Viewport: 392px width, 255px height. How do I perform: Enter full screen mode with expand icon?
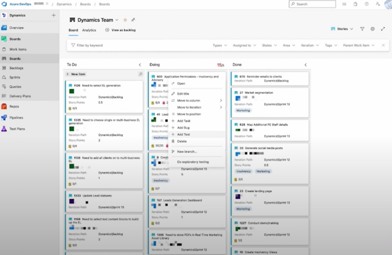383,29
